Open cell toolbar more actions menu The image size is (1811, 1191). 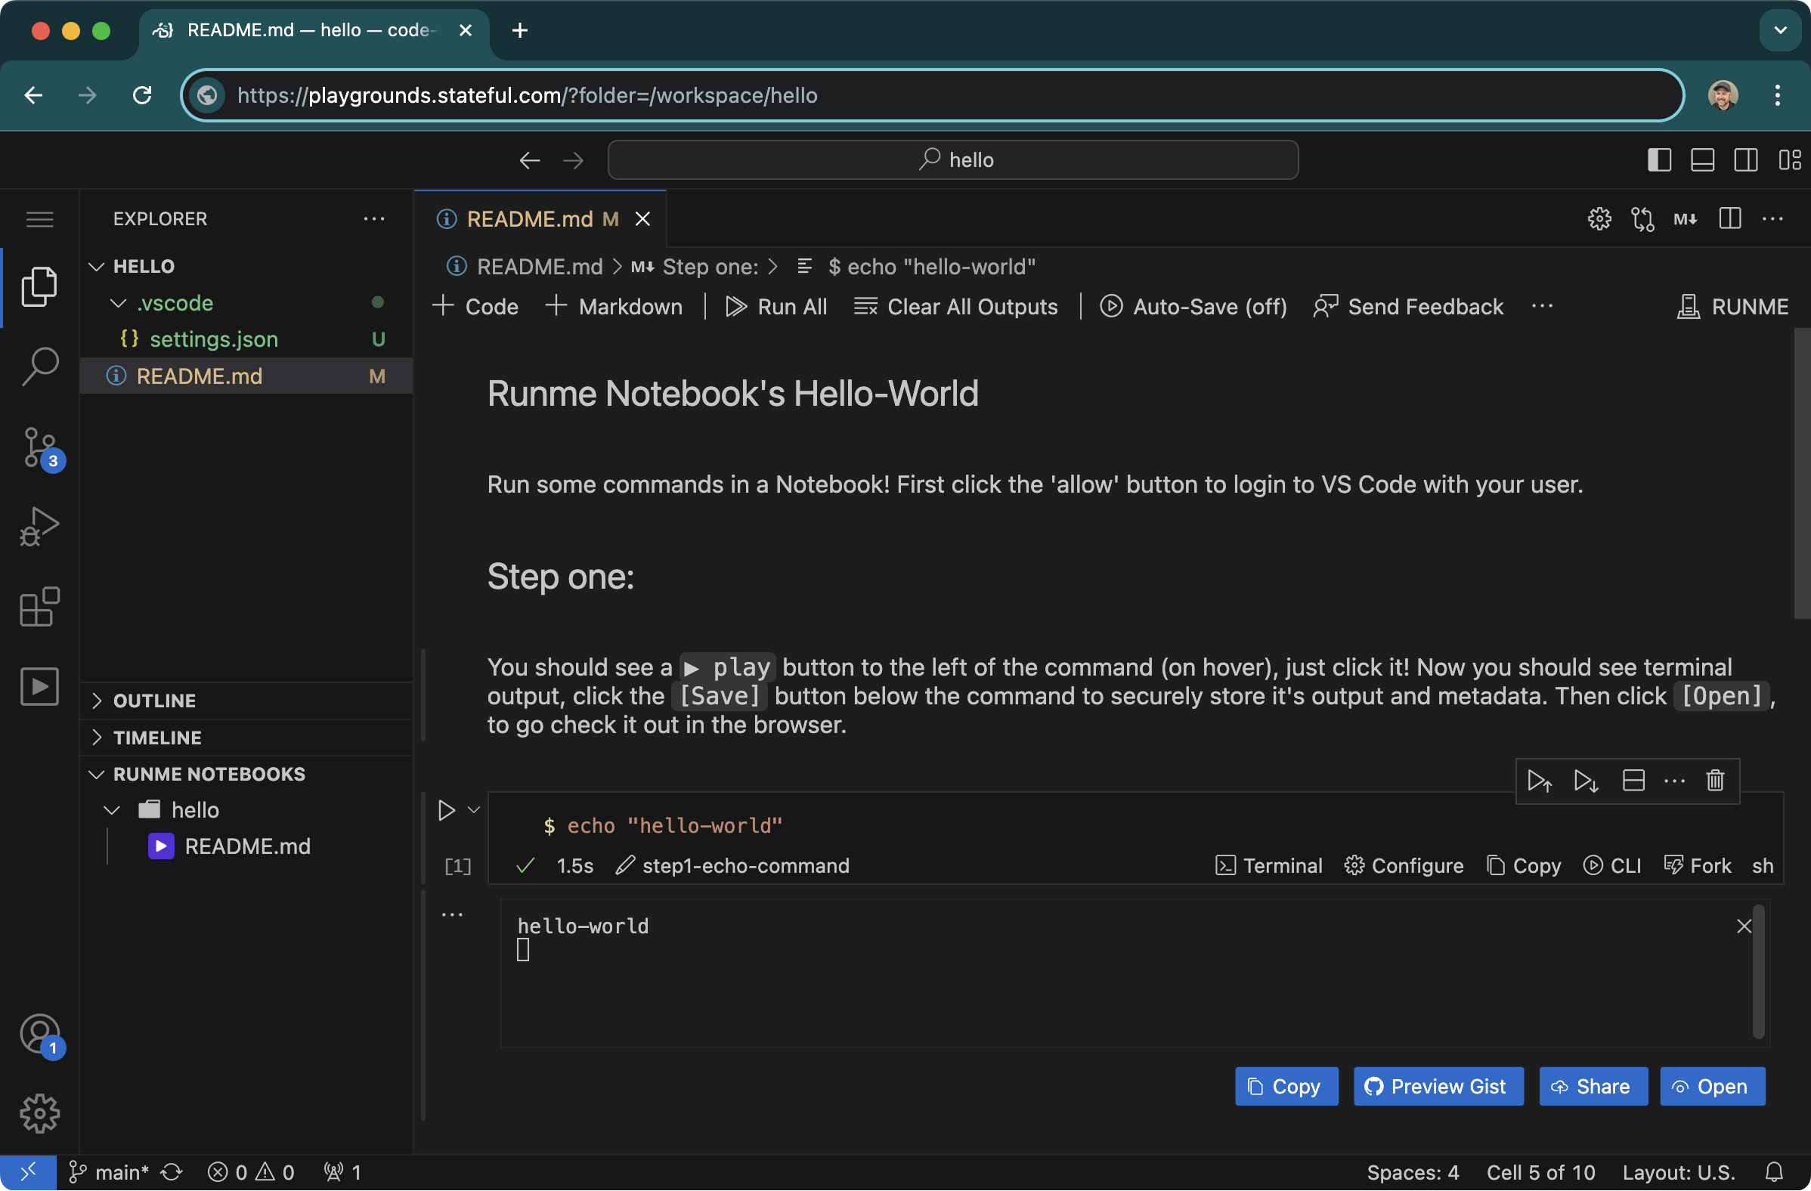pos(1675,781)
